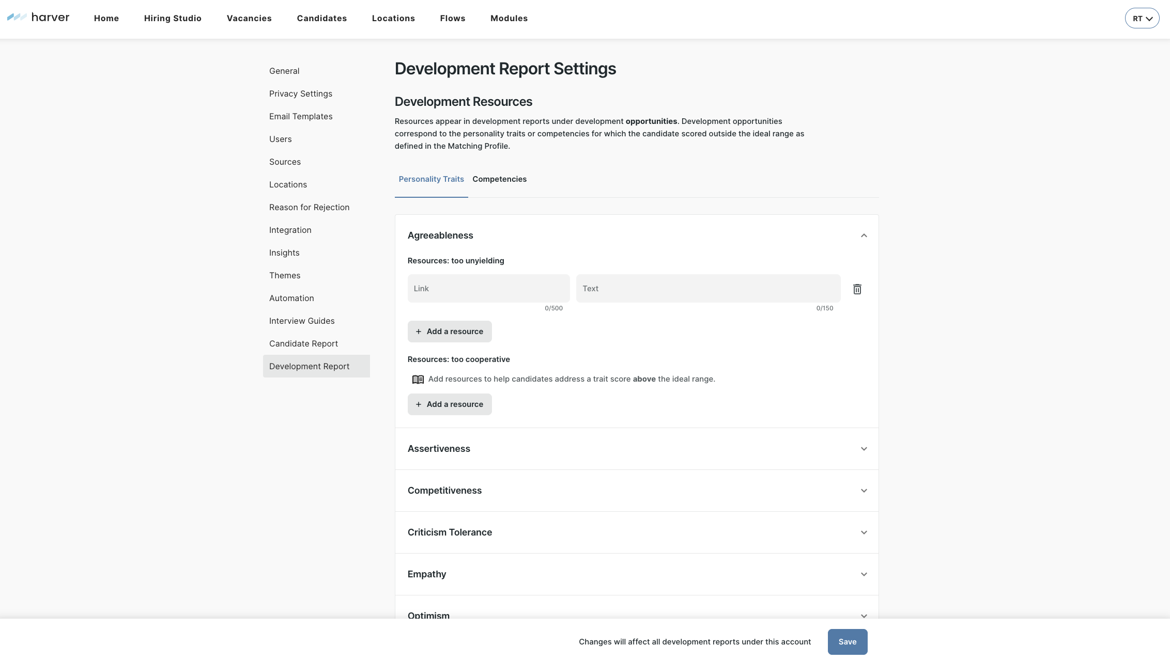Save development report changes
Screen dimensions: 1170x661
pos(847,642)
